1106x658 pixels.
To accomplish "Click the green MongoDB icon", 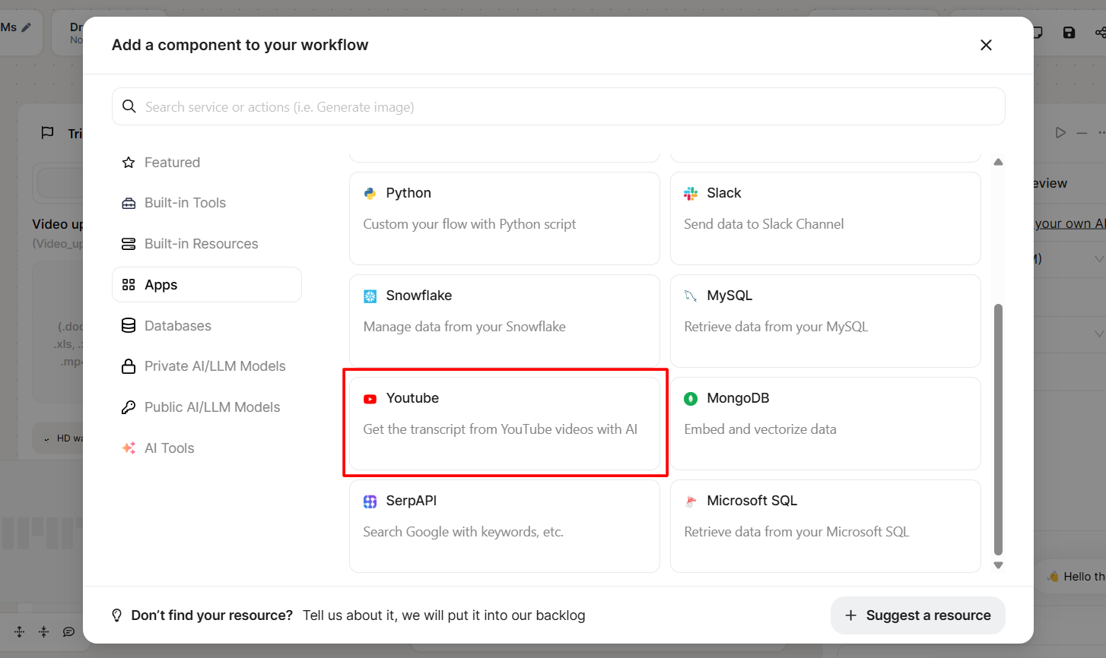I will pyautogui.click(x=691, y=399).
